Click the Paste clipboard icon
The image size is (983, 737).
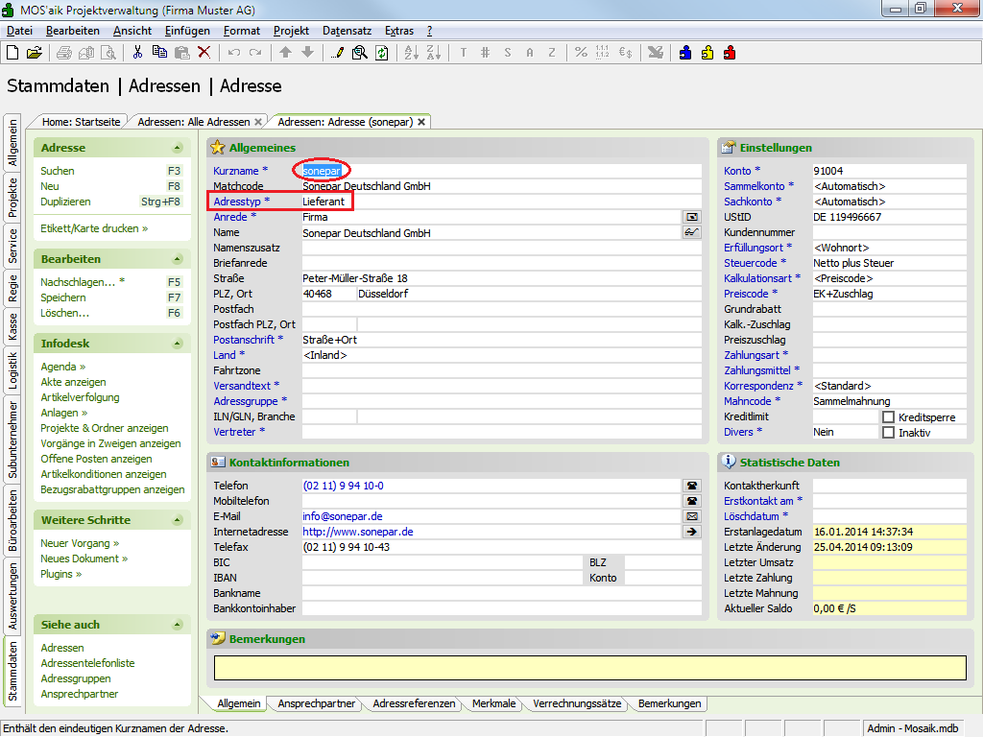pos(181,53)
